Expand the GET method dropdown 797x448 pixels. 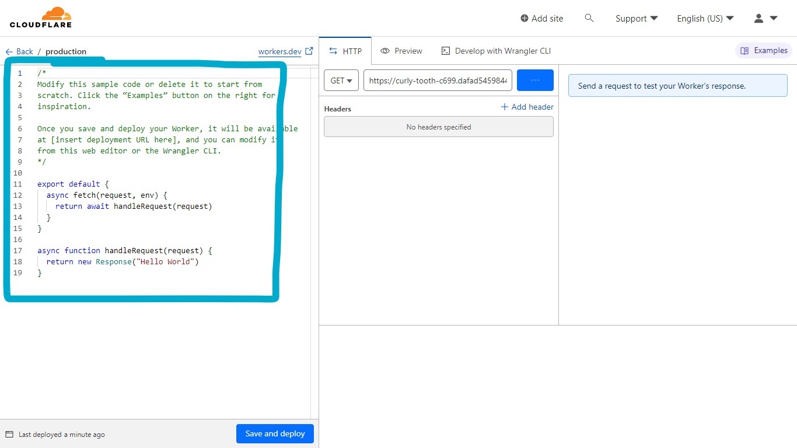click(x=341, y=80)
